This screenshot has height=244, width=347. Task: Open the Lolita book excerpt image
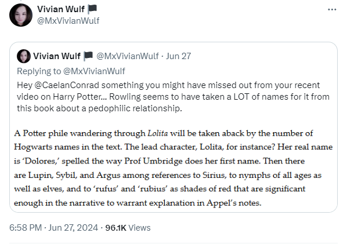[x=173, y=168]
